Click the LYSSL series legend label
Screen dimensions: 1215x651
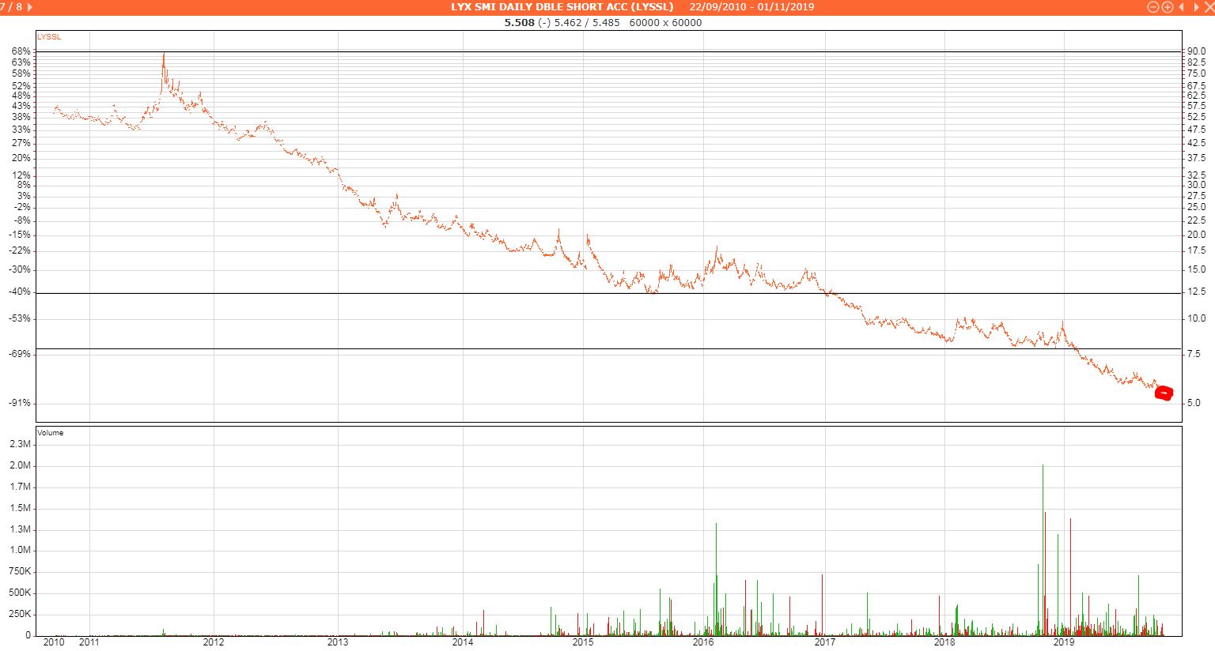coord(49,37)
